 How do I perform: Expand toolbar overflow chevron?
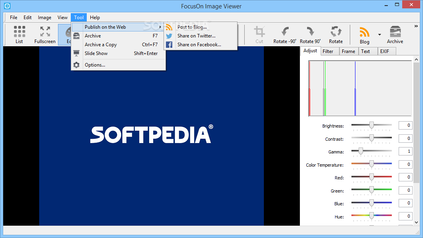tap(416, 26)
